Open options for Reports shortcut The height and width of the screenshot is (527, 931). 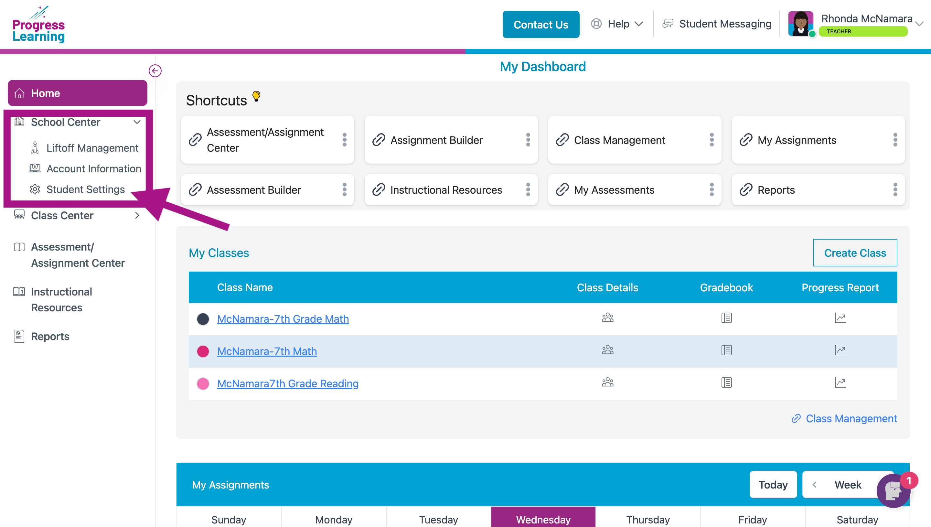point(895,190)
